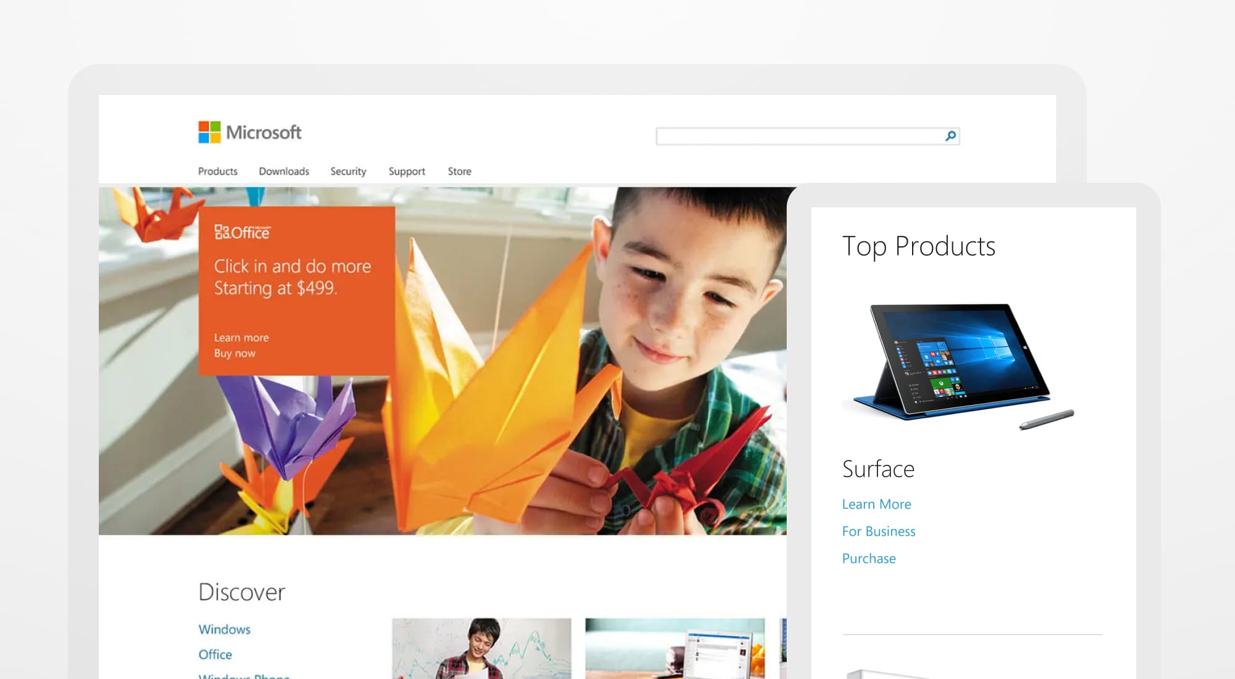Open the Store menu
Image resolution: width=1235 pixels, height=679 pixels.
tap(459, 171)
